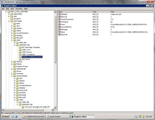
Task: Click the Setup data path SQORAS32.DLL
Action: (129, 32)
